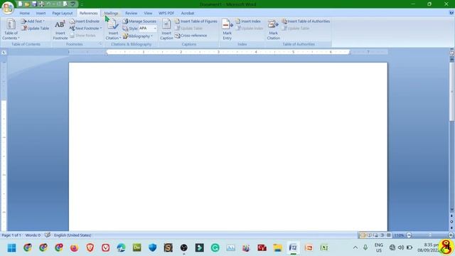Select Web Layout view in status bar
The image size is (455, 256).
click(376, 235)
